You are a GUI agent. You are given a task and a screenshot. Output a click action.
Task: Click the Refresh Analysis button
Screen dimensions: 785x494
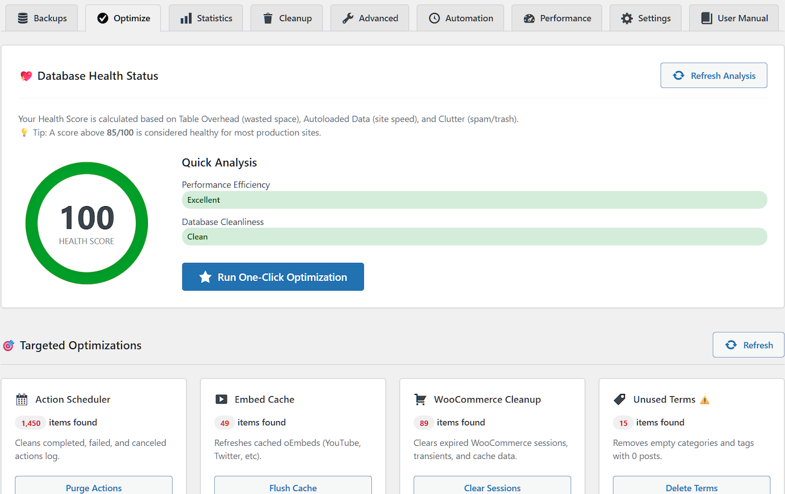tap(714, 75)
